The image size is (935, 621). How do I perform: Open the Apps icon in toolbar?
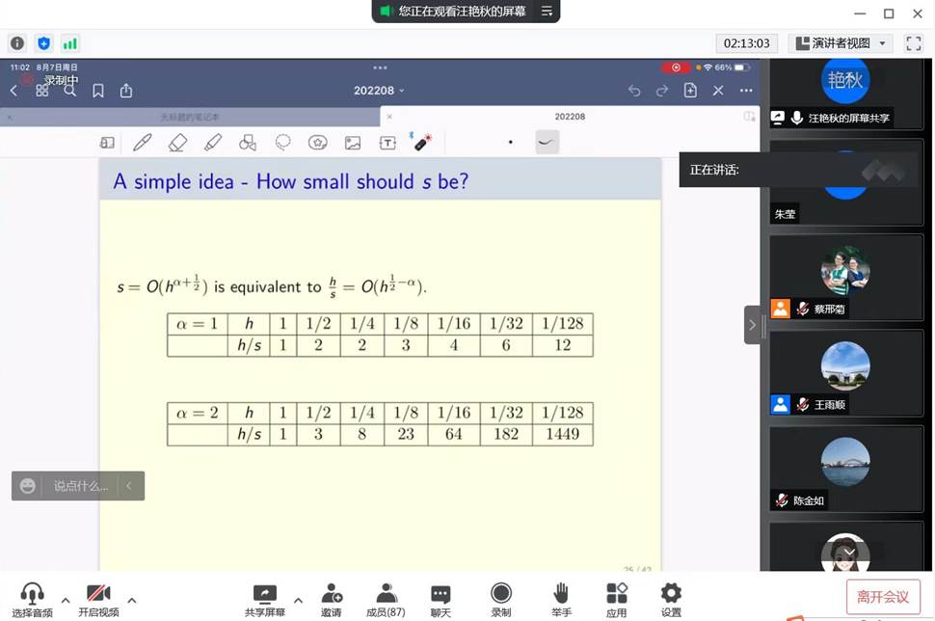pos(616,599)
